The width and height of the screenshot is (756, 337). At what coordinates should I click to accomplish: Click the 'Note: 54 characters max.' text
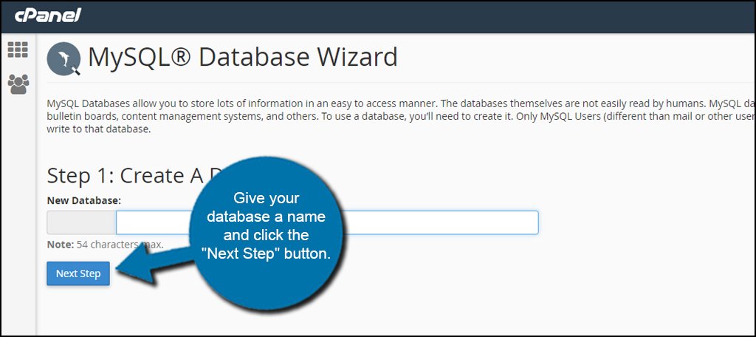tap(105, 245)
